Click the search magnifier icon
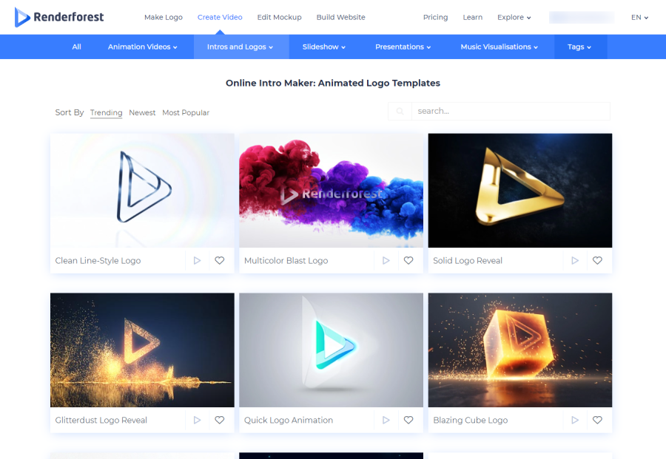This screenshot has width=666, height=459. [400, 112]
